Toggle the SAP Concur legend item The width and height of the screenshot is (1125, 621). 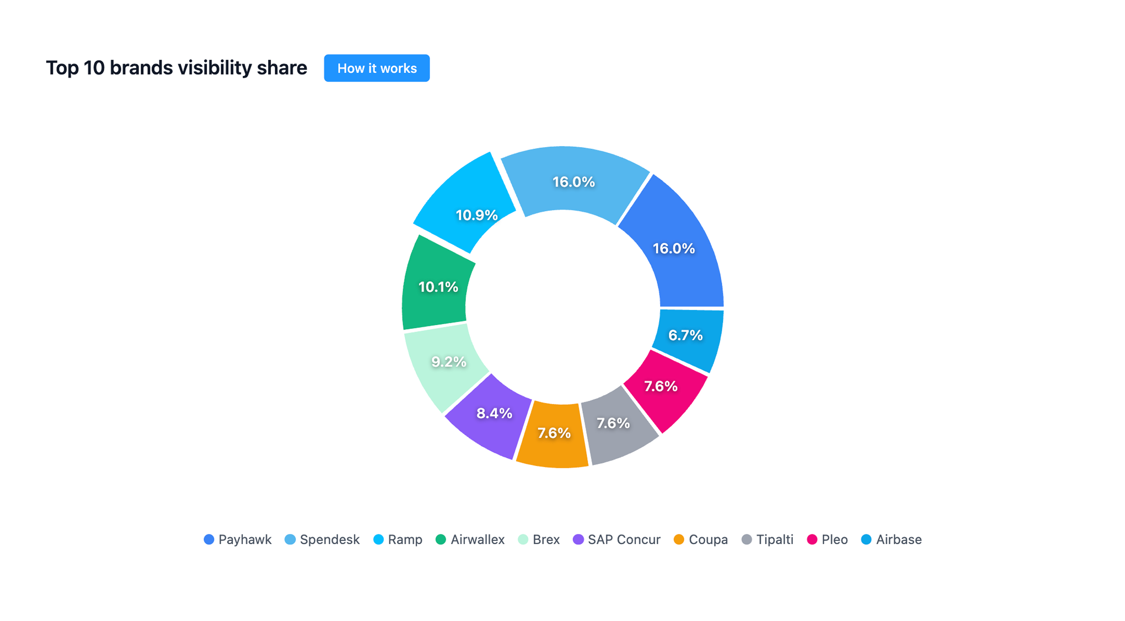click(x=623, y=539)
